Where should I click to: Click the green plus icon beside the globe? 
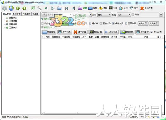coord(18,8)
